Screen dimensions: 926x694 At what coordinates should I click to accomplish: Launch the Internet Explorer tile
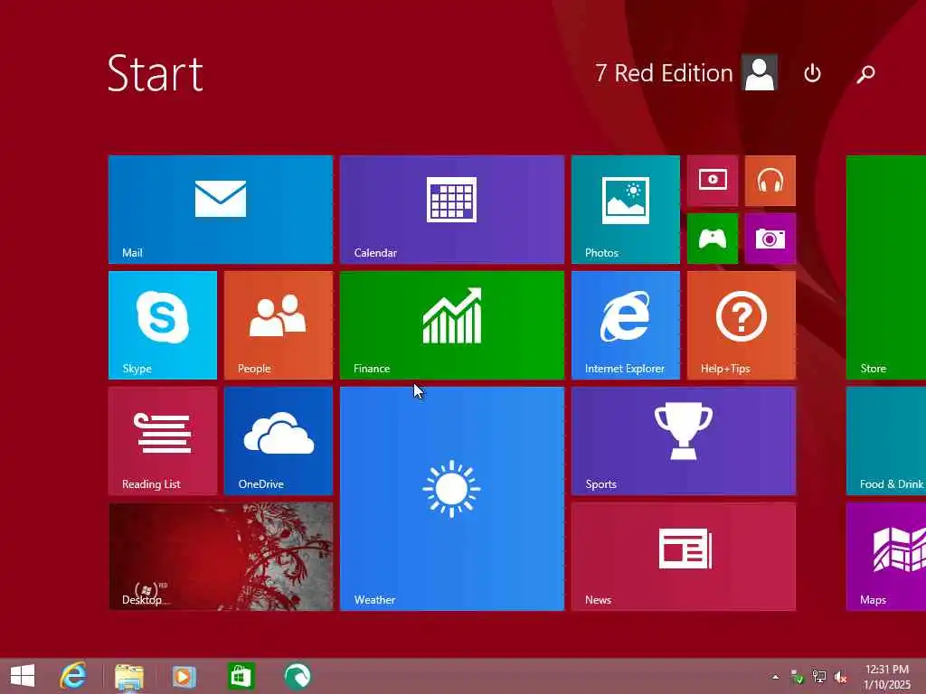tap(626, 325)
